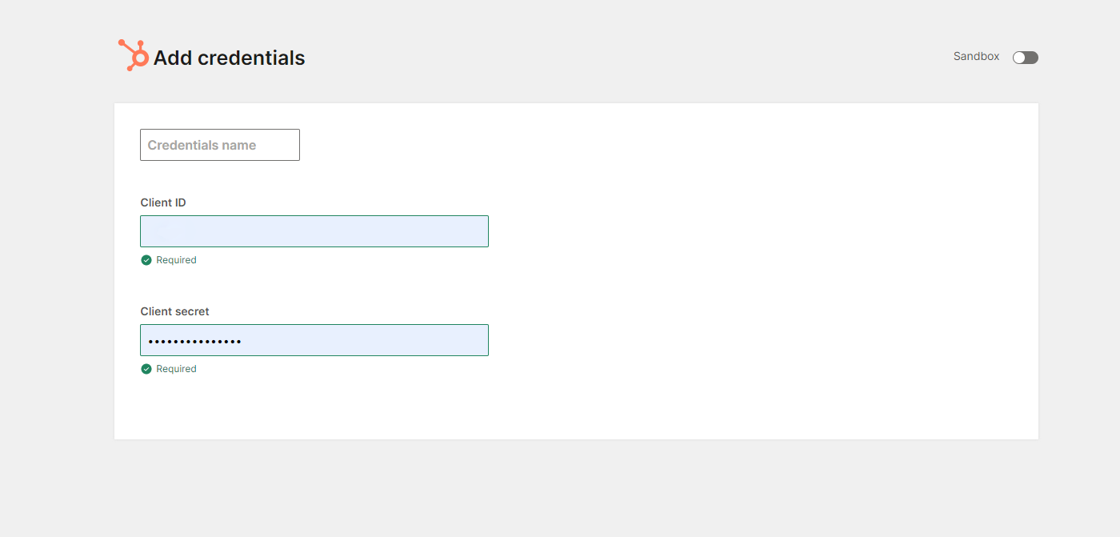Click the masked dots in Client secret
This screenshot has height=541, width=1120.
195,342
